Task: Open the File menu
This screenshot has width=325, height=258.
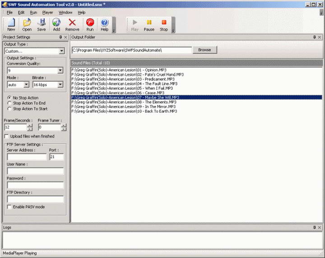Action: [x=9, y=13]
